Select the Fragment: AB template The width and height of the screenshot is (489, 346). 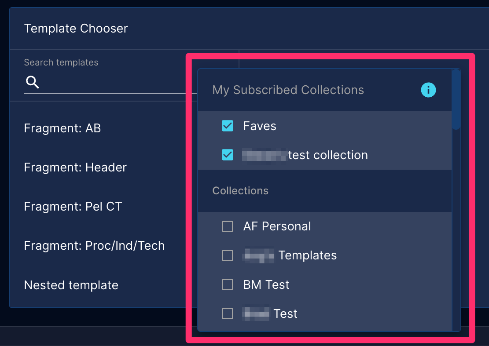click(x=63, y=128)
